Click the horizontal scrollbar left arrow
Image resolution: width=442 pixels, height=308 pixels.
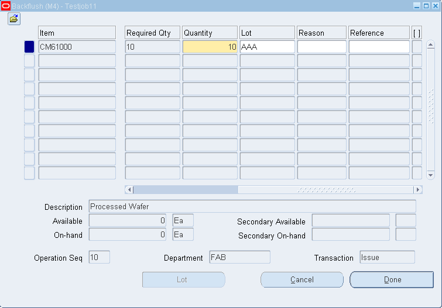[129, 190]
